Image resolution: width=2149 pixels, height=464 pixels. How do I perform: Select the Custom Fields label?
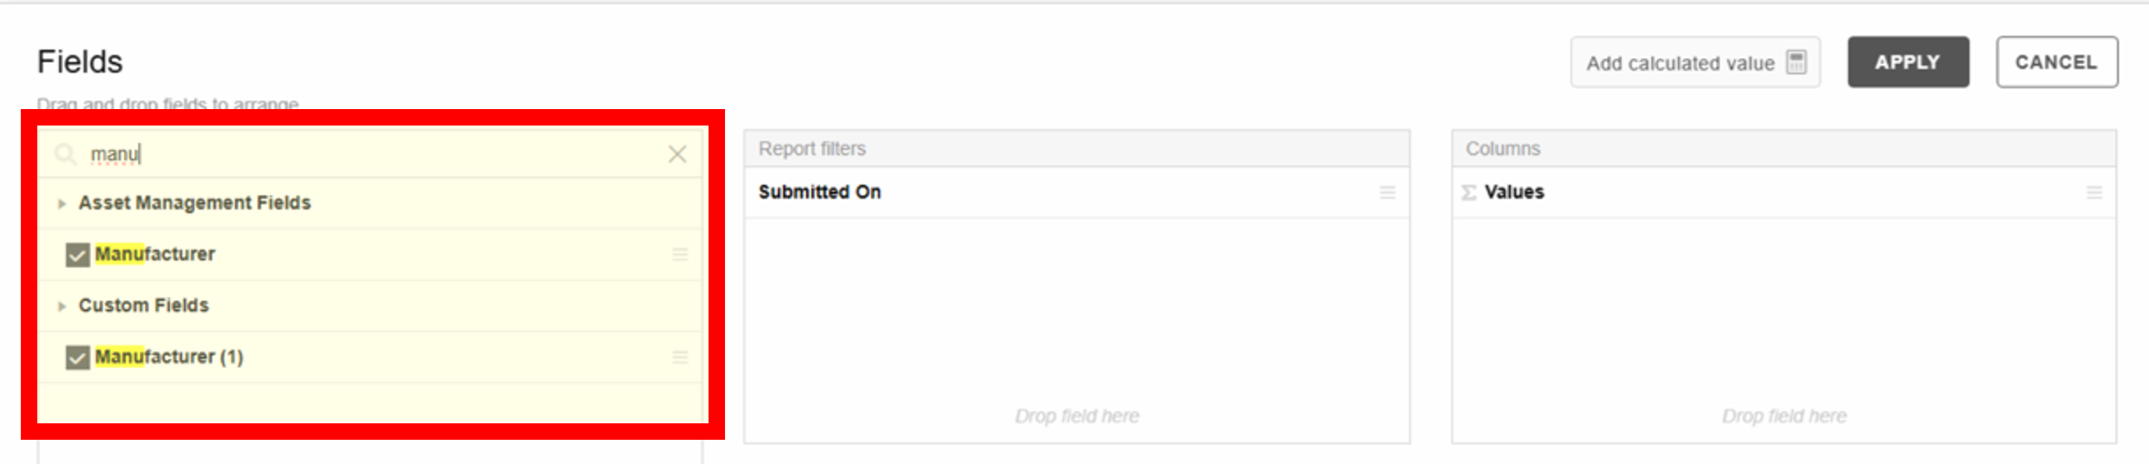143,306
